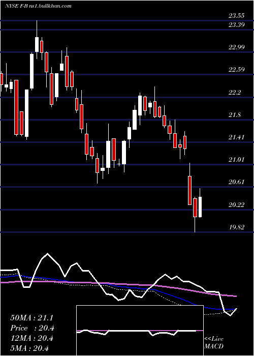Click the Price : 20.4 readout
Viewport: 254px width, 356px height.
[x=32, y=328]
